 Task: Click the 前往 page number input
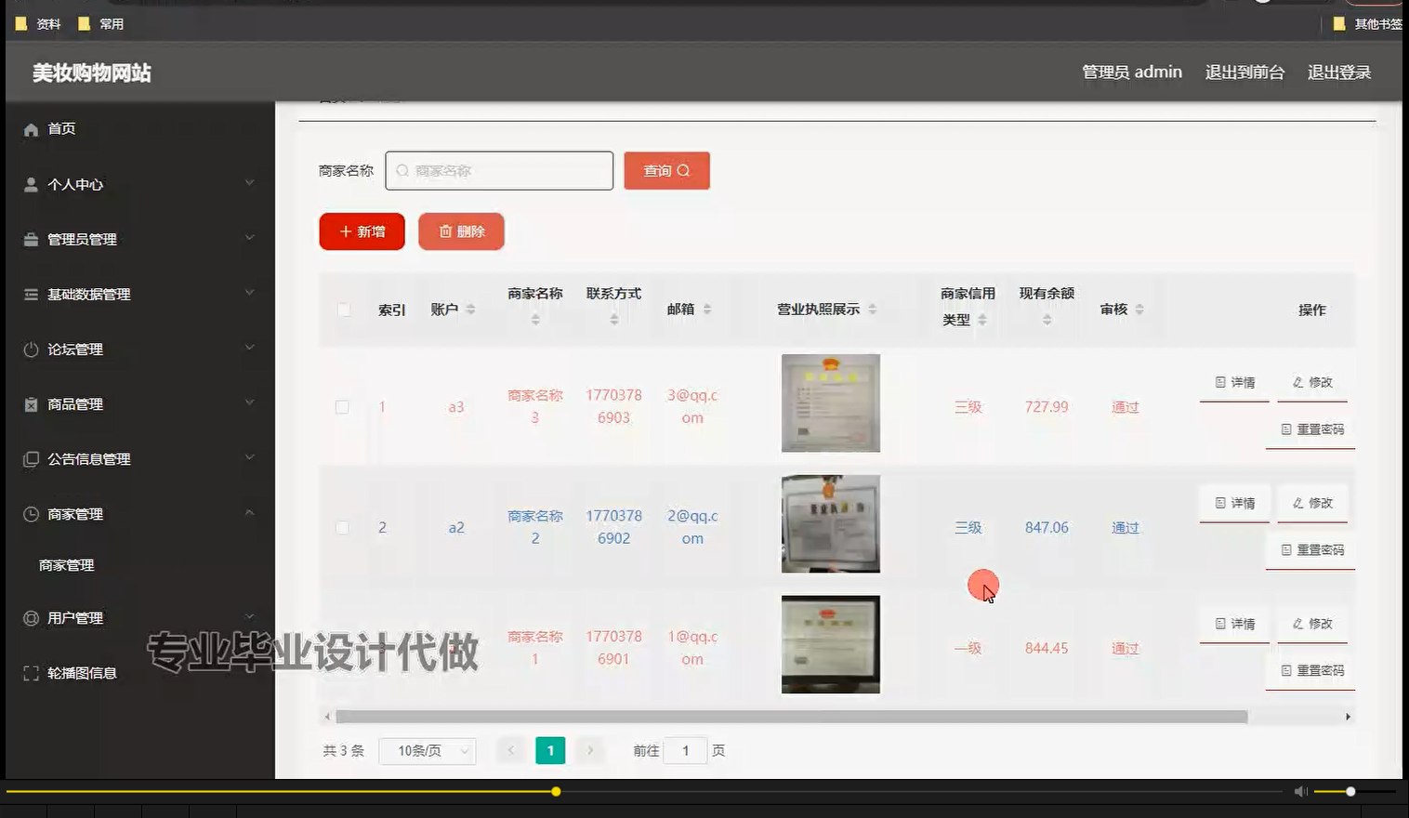[685, 750]
